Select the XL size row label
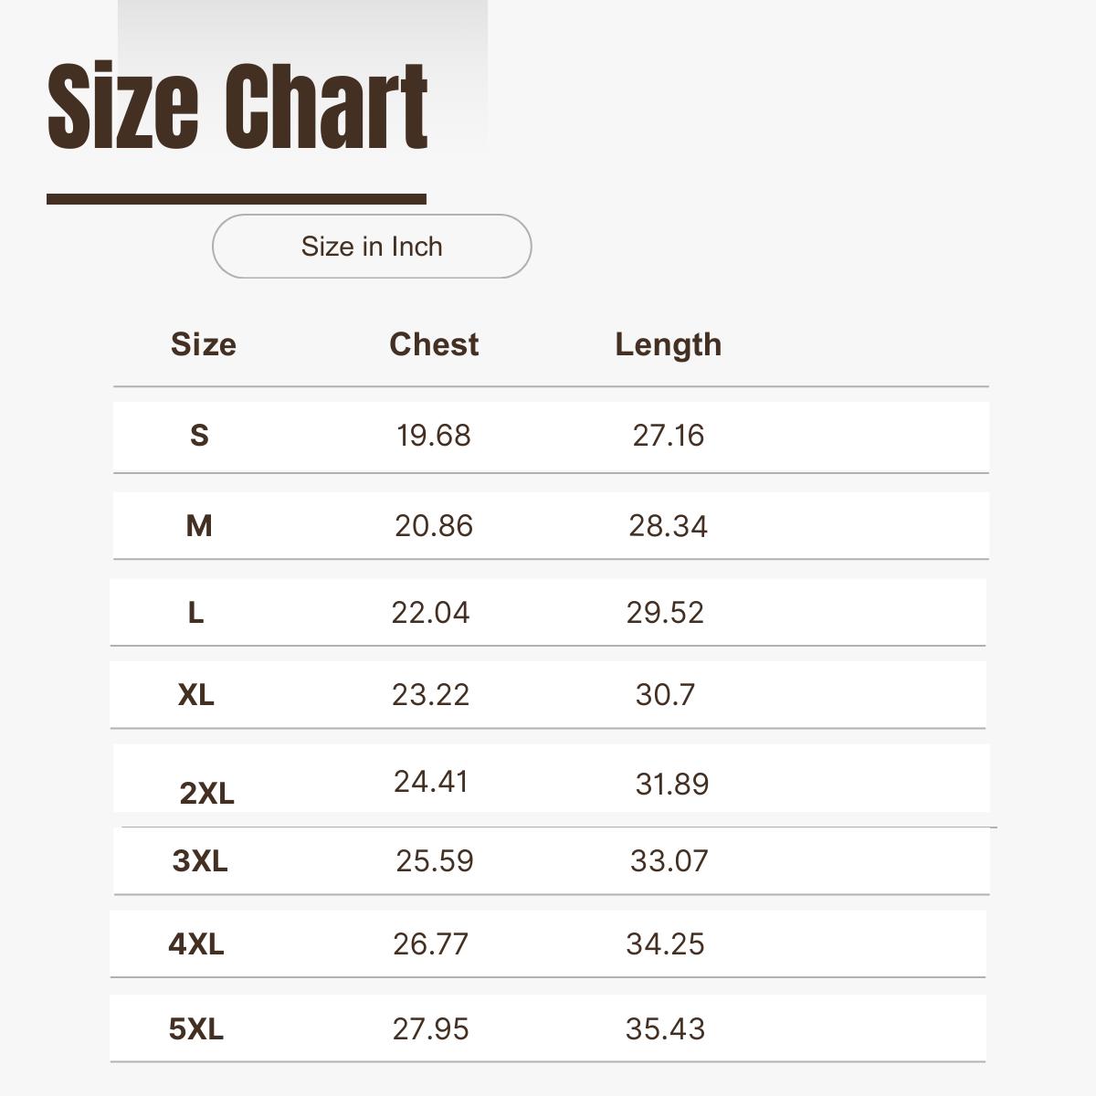This screenshot has height=1096, width=1096. 195,695
